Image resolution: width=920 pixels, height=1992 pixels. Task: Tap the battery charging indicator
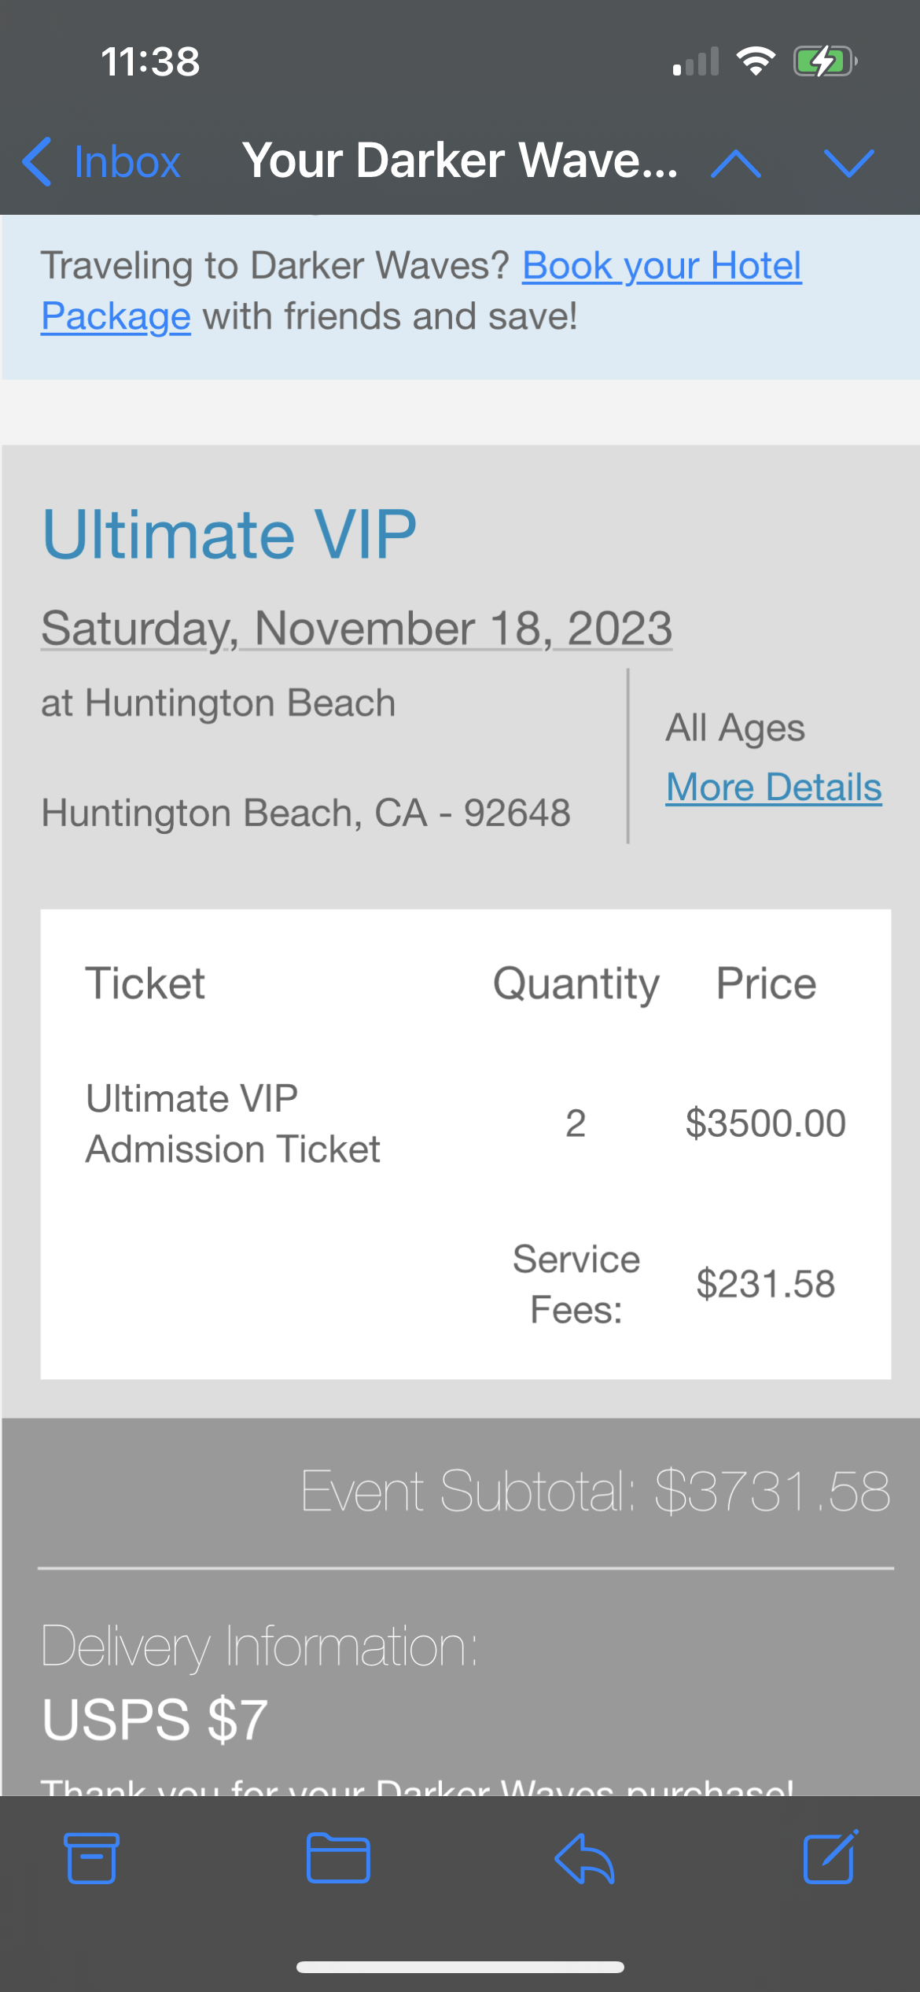click(x=824, y=61)
